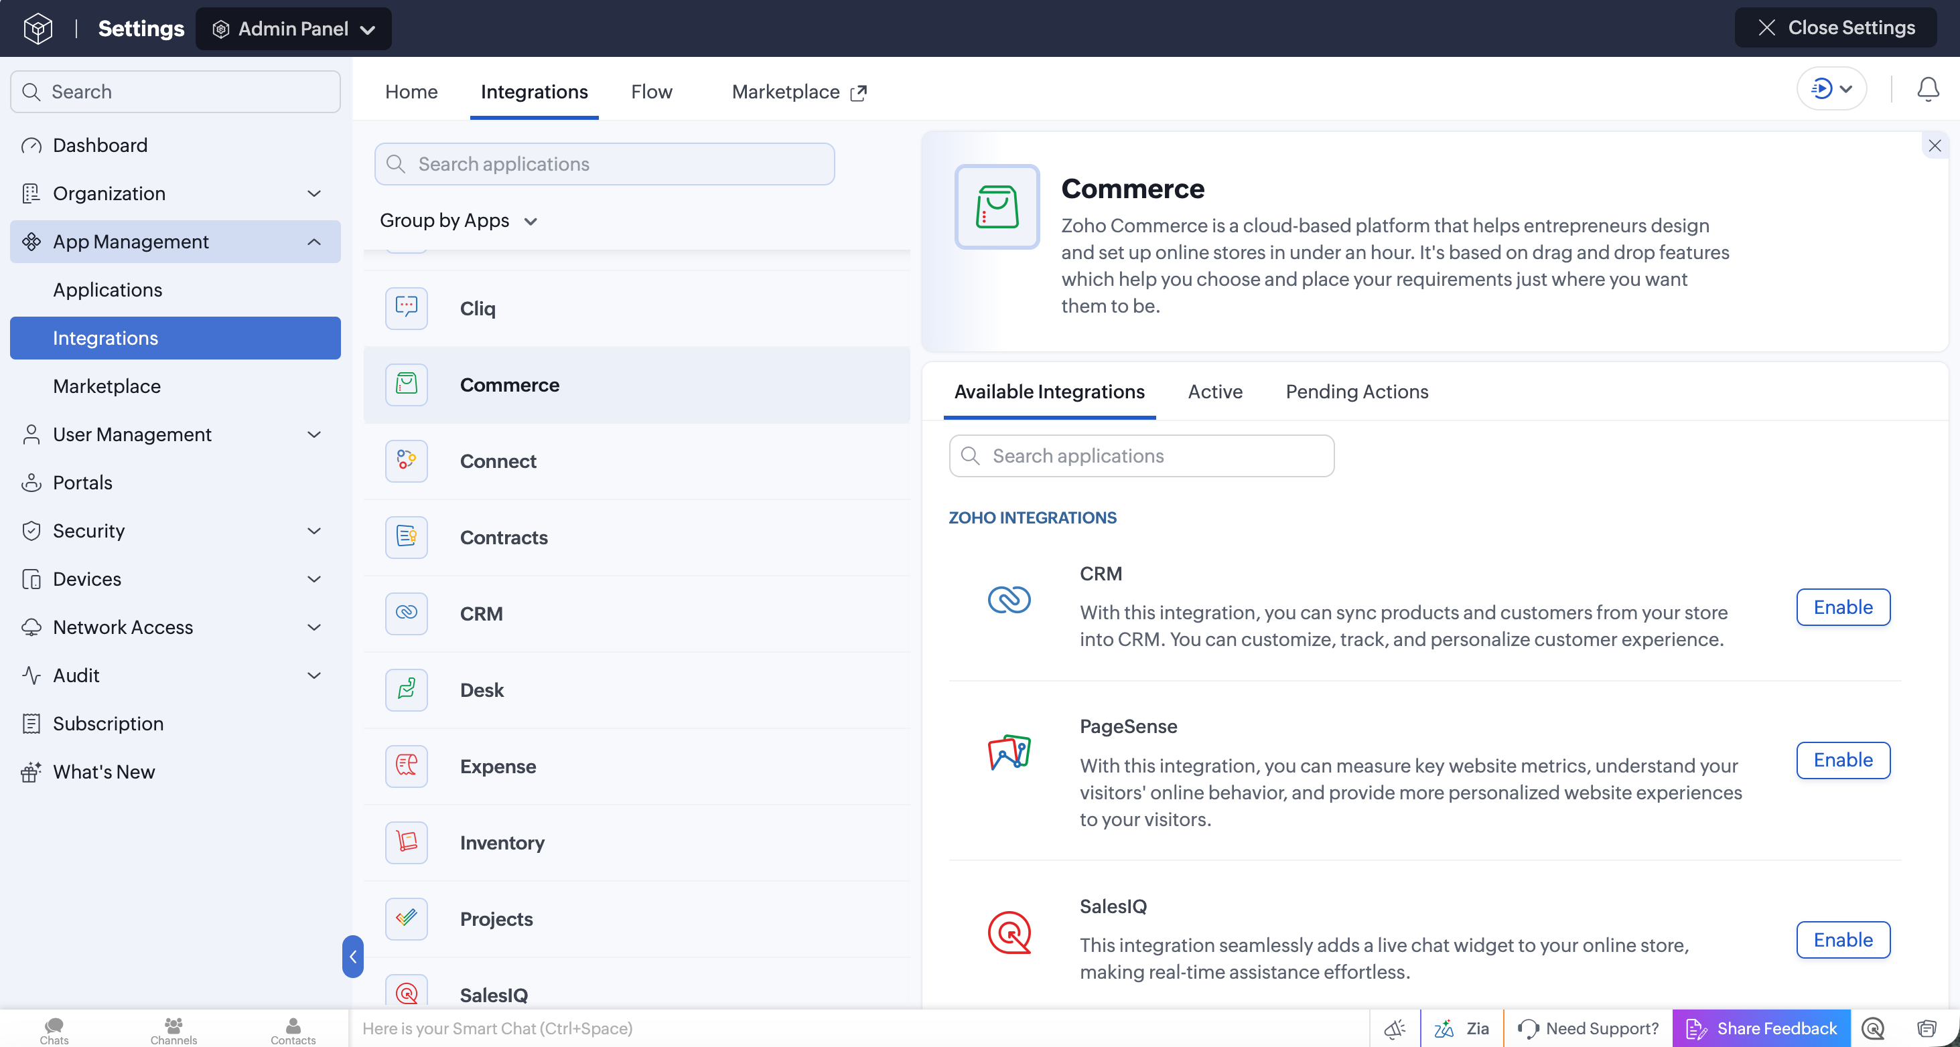The width and height of the screenshot is (1960, 1047).
Task: Open Marketplace in the sidebar
Action: (x=175, y=386)
